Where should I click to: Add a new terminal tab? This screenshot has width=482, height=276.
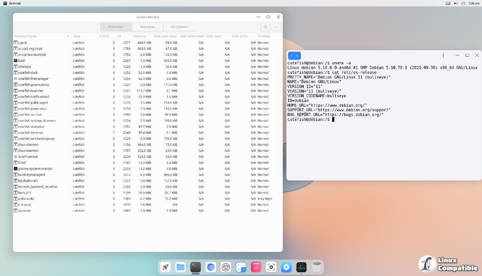pyautogui.click(x=443, y=55)
